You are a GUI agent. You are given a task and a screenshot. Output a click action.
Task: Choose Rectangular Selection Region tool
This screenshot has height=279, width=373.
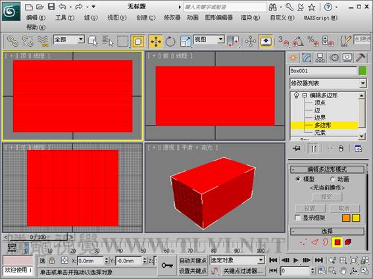pyautogui.click(x=123, y=41)
